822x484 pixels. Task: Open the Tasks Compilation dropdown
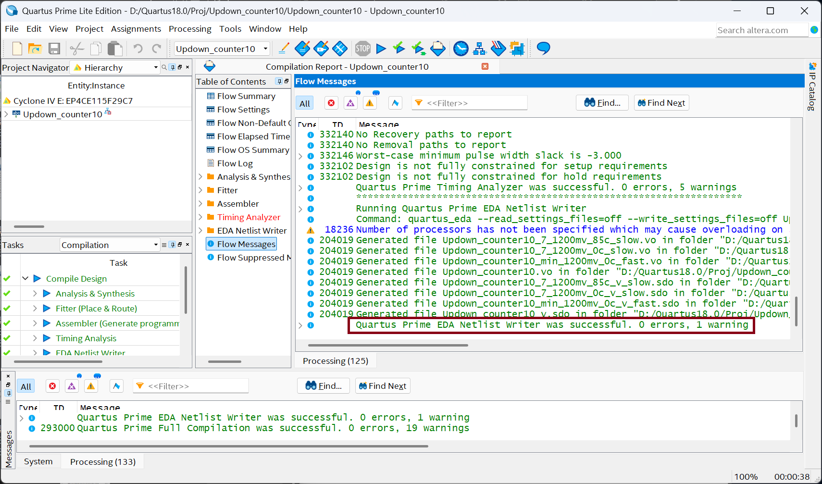click(x=110, y=245)
